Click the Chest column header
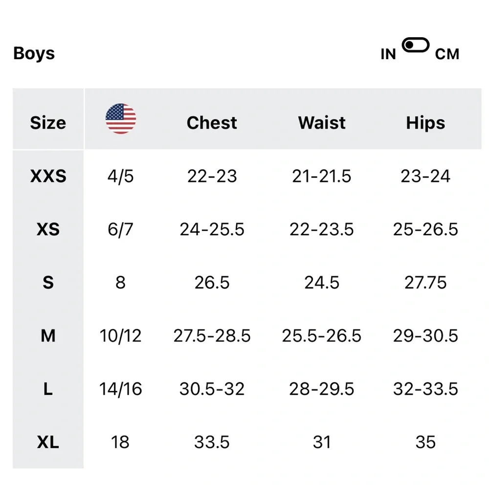 (x=212, y=123)
